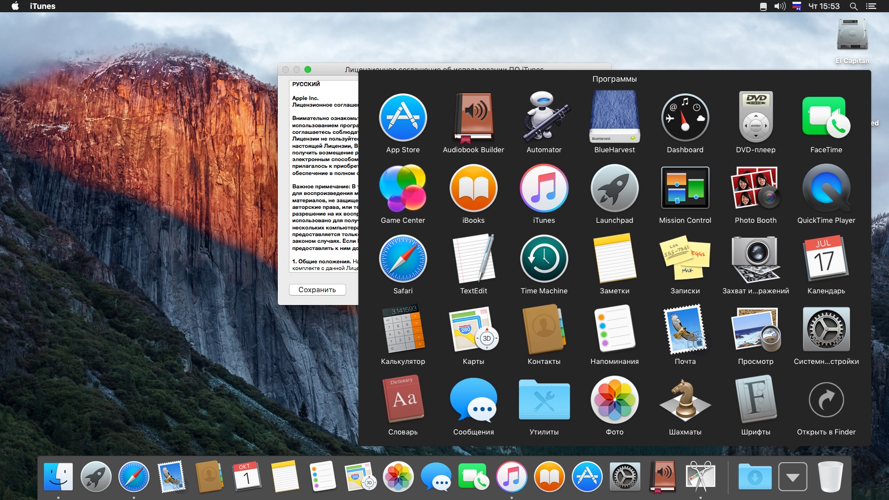Open the input language flag menu
The height and width of the screenshot is (500, 889).
(x=797, y=6)
